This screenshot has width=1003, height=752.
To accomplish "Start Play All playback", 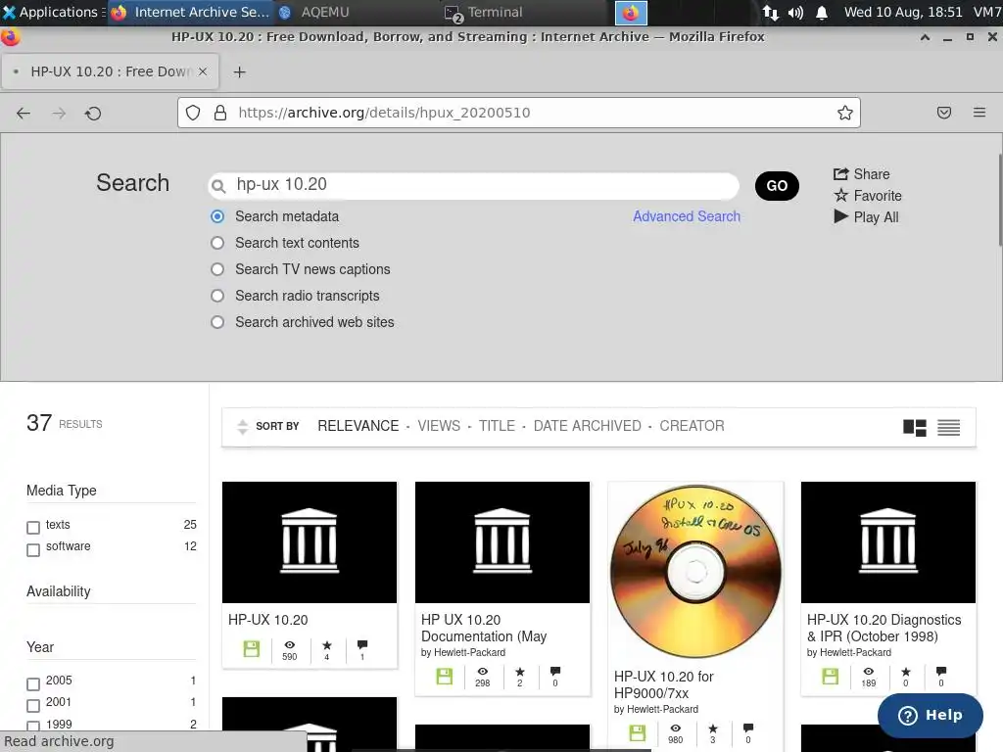I will coord(866,217).
